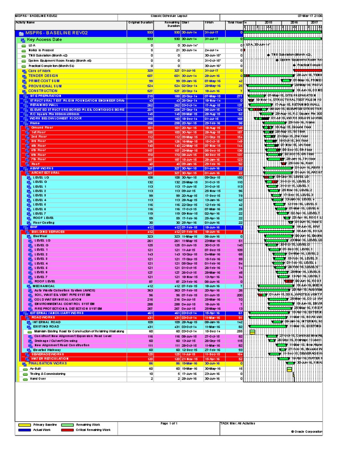Click the WBS icon beside Key Access Date

23,40
